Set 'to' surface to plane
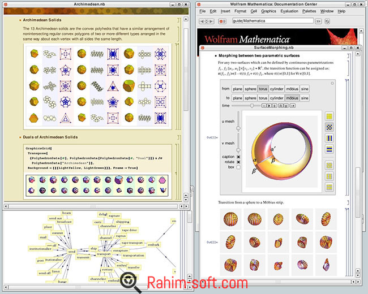The width and height of the screenshot is (368, 294). point(238,98)
